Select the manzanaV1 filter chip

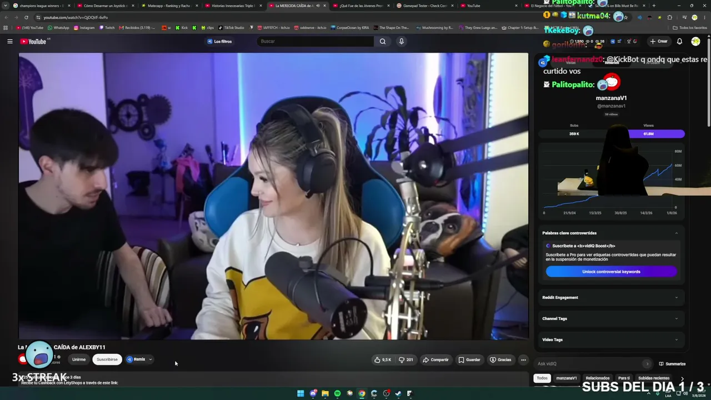pyautogui.click(x=567, y=378)
